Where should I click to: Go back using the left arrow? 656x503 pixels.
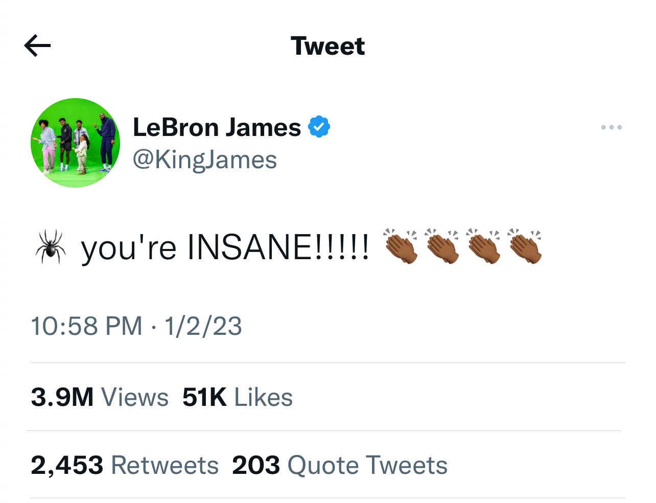[x=37, y=46]
